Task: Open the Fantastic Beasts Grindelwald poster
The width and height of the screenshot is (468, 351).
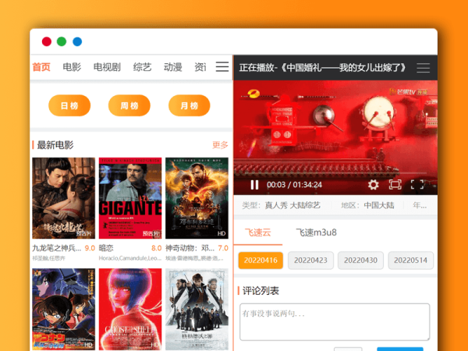Action: 197,309
